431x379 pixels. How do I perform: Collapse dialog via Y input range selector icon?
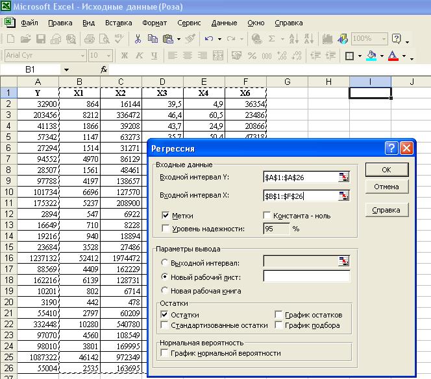click(x=343, y=177)
